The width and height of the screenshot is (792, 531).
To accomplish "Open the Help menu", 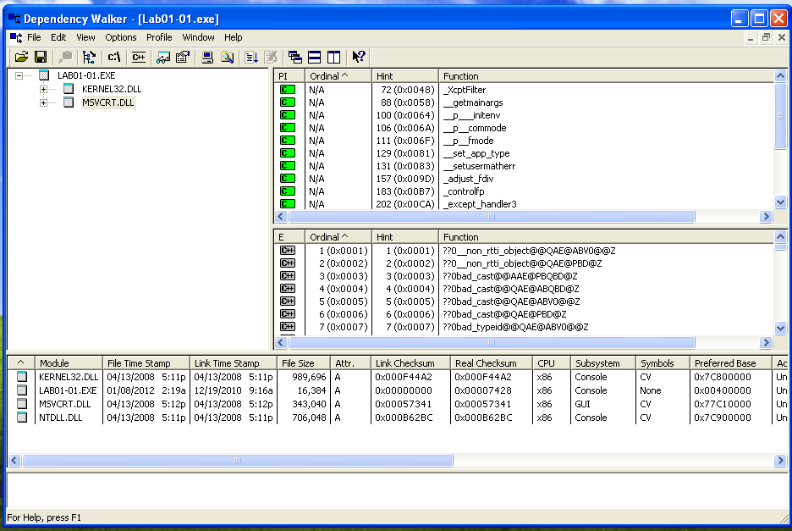I will (x=233, y=37).
